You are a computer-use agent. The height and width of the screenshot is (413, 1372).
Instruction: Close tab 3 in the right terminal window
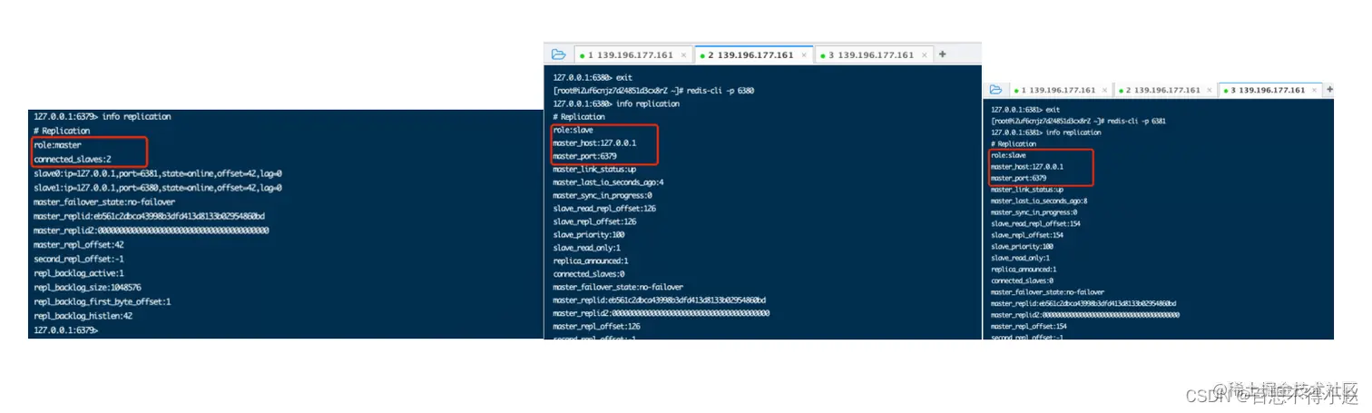(1314, 91)
